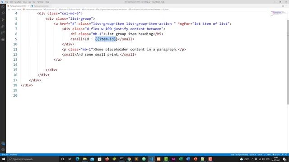Viewport: 289px width, 162px height.
Task: Close the home.component.html tab
Action: [x=28, y=6]
